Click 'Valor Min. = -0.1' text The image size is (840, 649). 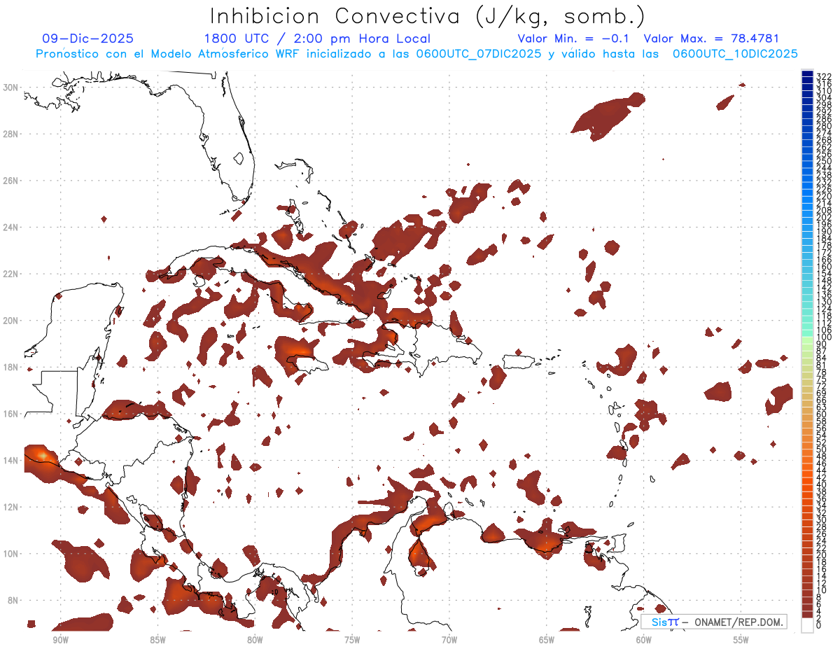575,39
